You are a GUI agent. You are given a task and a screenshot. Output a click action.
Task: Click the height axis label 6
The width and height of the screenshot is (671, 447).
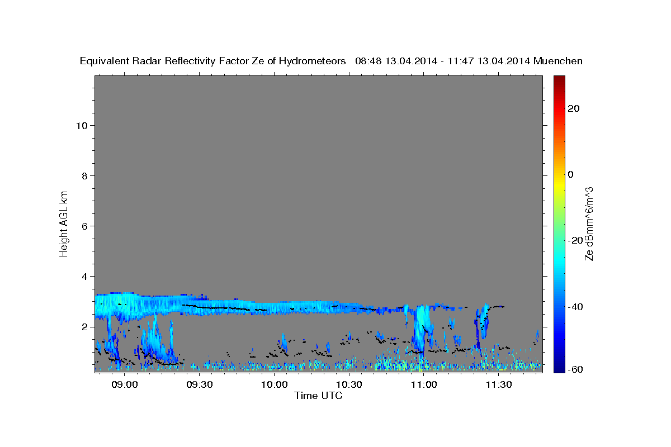point(85,226)
